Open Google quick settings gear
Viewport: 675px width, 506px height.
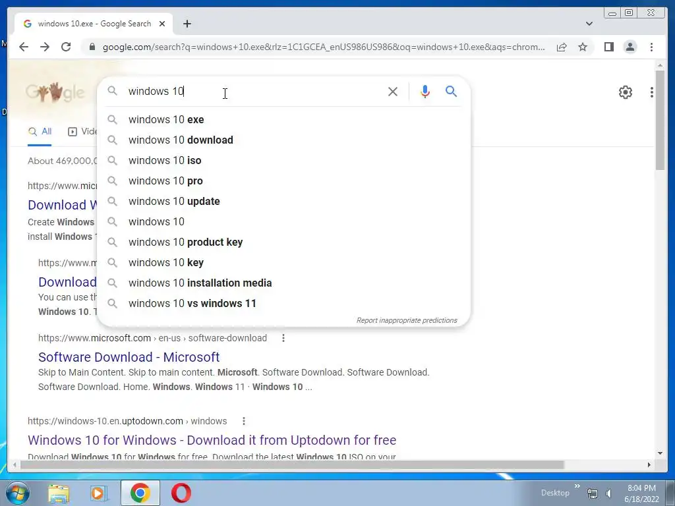(x=625, y=92)
